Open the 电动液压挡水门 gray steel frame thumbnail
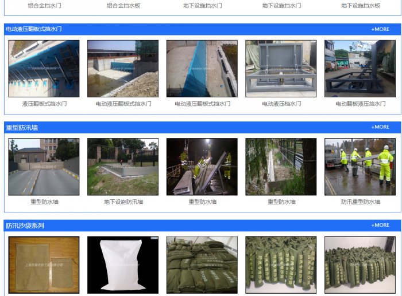 (281, 68)
